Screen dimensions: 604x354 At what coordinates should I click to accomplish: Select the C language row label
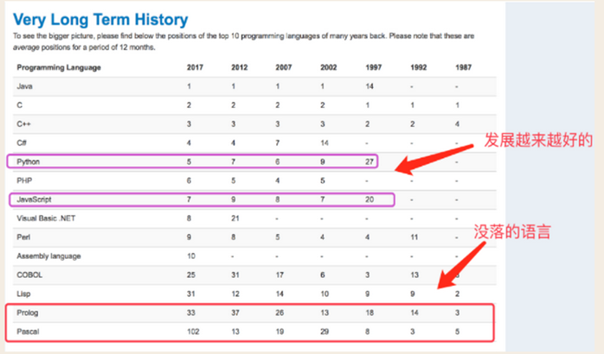coord(20,105)
